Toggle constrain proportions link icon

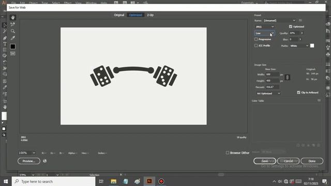click(287, 78)
